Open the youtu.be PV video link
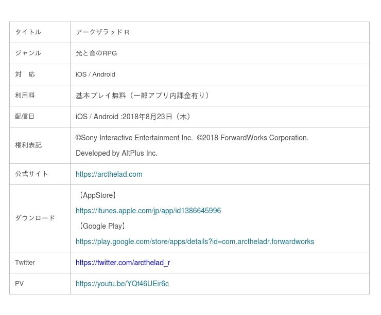Screen dimensions: 381x315 [122, 284]
